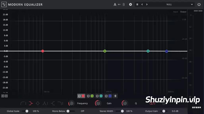The width and height of the screenshot is (204, 114).
Task: Delete band trash icon
Action: [x=164, y=103]
